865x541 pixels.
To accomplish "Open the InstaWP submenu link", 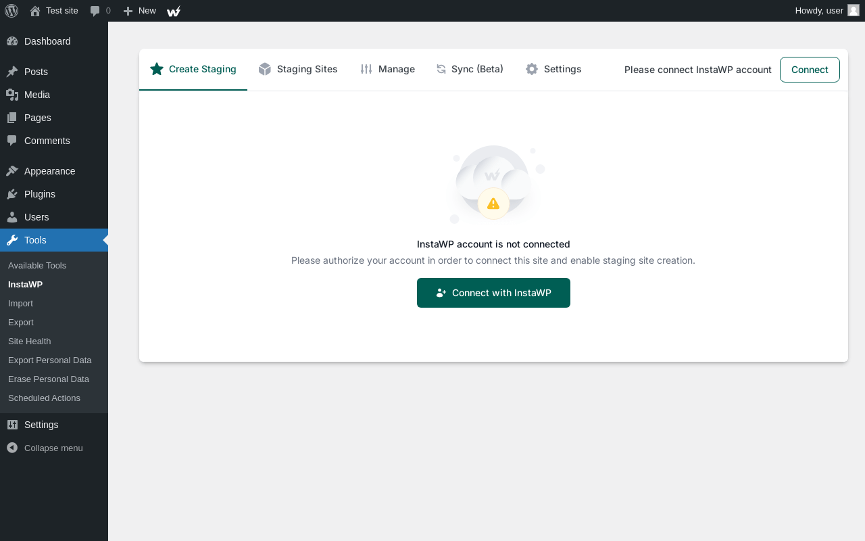I will point(25,285).
